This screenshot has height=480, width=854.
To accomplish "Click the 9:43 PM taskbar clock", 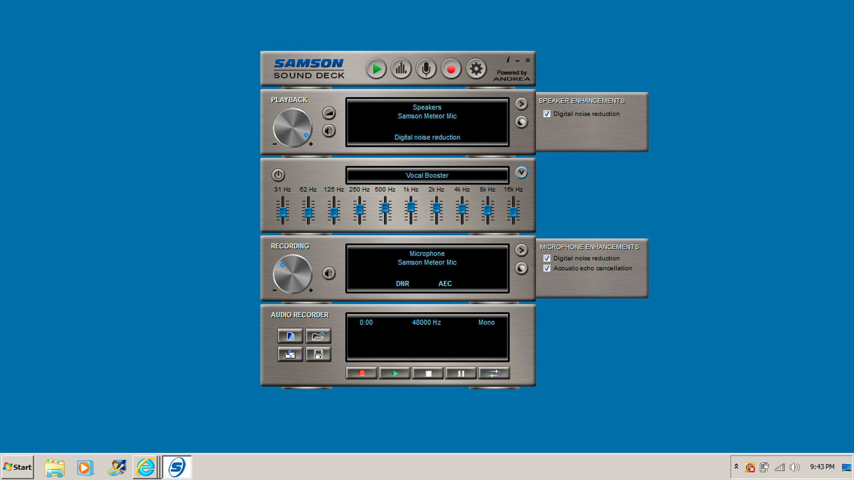I will pos(822,467).
